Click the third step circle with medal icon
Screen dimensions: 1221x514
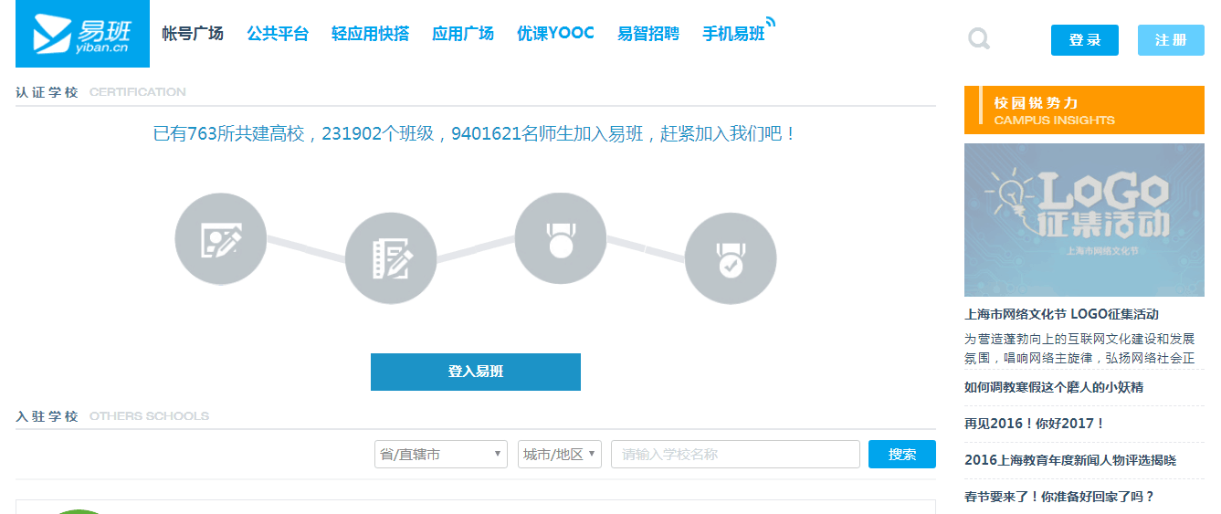click(560, 239)
